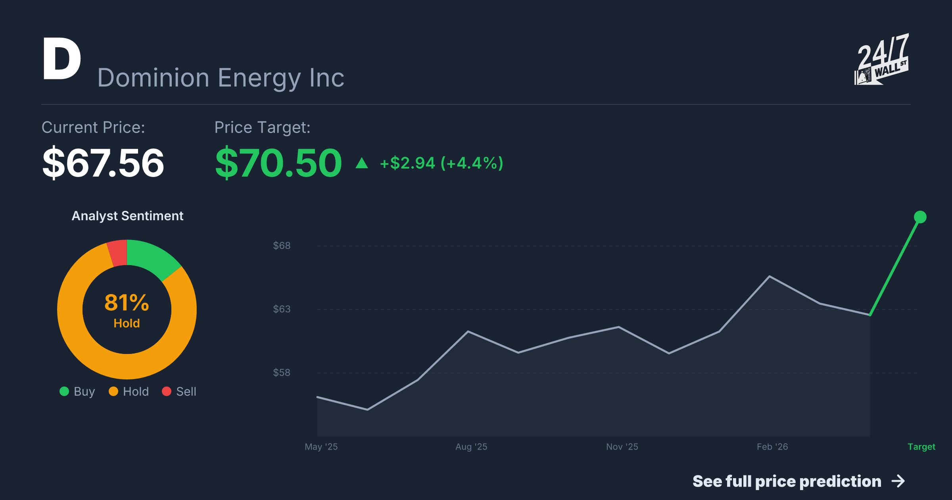
Task: Click the +$2.94 (+4.4%) change text
Action: pos(441,163)
